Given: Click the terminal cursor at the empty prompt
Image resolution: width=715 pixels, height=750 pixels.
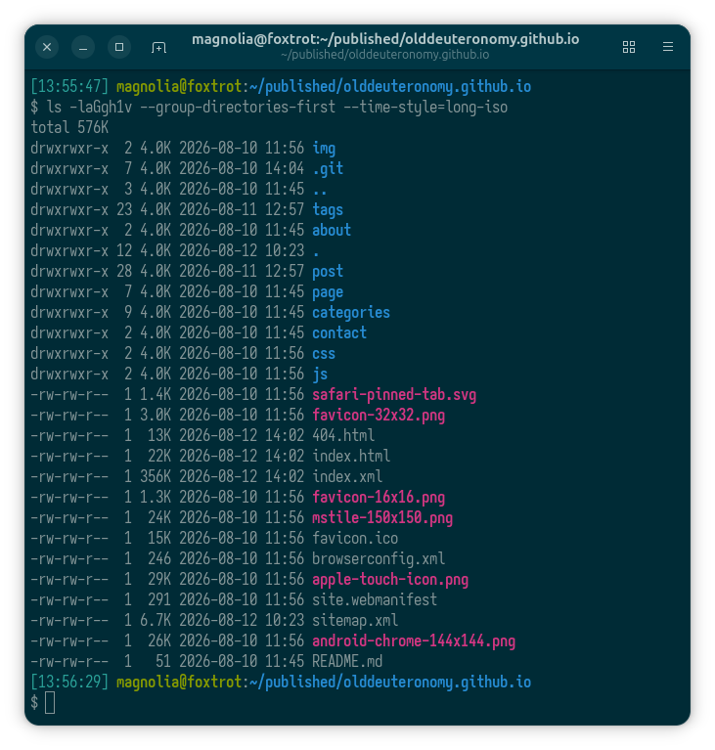Looking at the screenshot, I should click(50, 703).
